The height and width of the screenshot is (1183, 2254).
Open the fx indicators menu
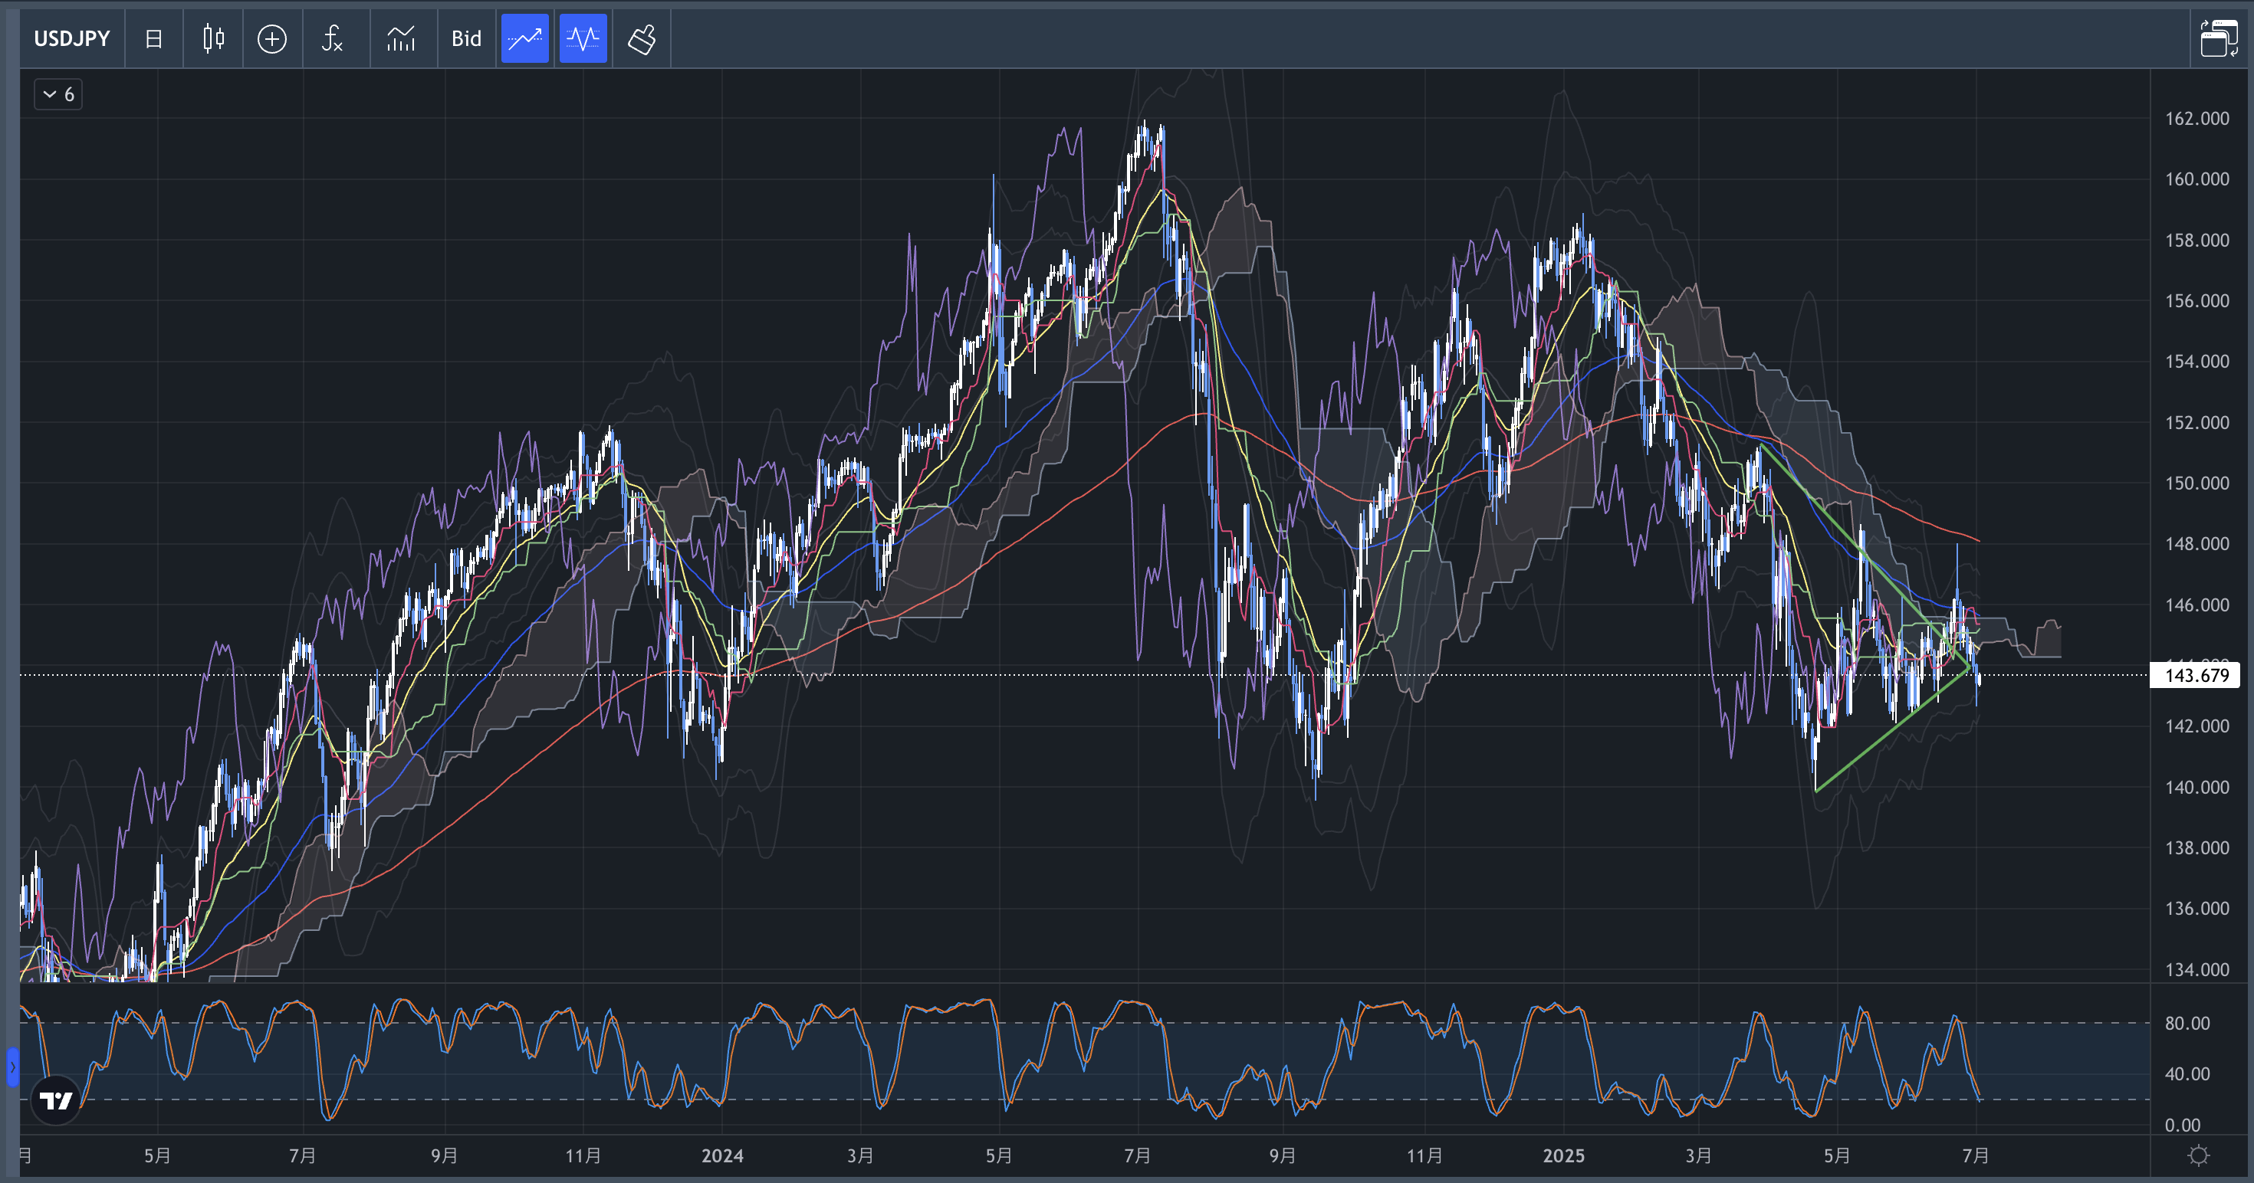click(333, 38)
